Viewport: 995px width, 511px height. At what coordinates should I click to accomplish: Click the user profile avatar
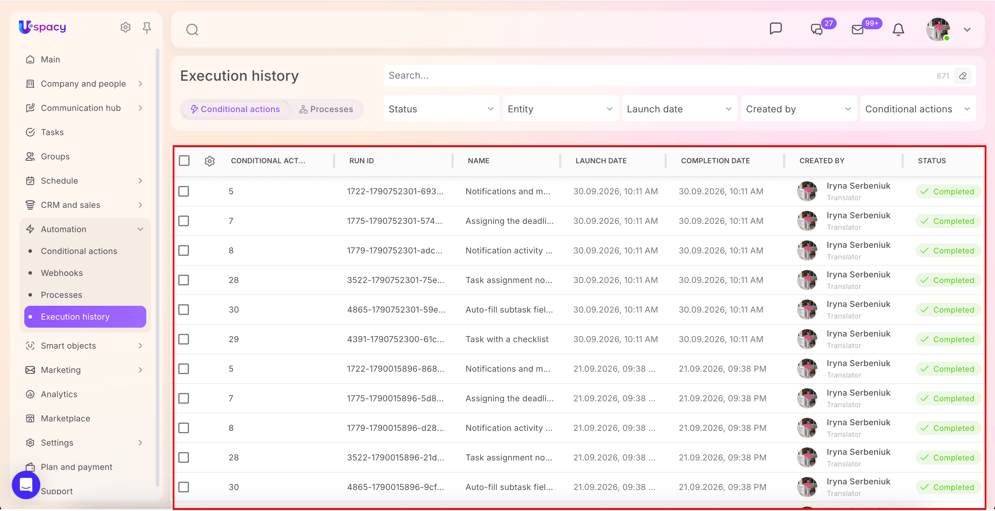(938, 30)
